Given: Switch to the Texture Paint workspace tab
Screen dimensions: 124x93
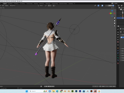Looking at the screenshot, I should (x=29, y=4).
